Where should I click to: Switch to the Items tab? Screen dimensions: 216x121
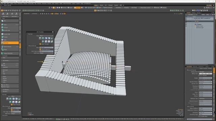tap(188, 13)
